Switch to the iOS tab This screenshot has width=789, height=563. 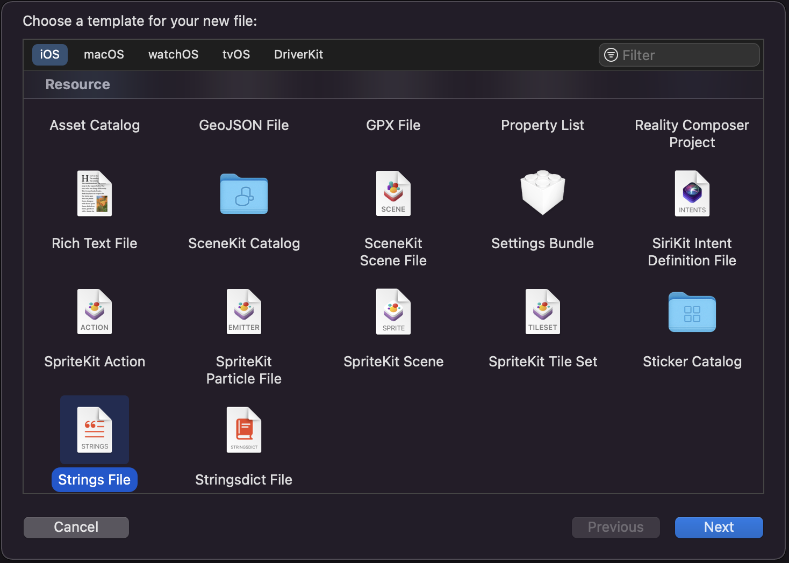tap(50, 55)
